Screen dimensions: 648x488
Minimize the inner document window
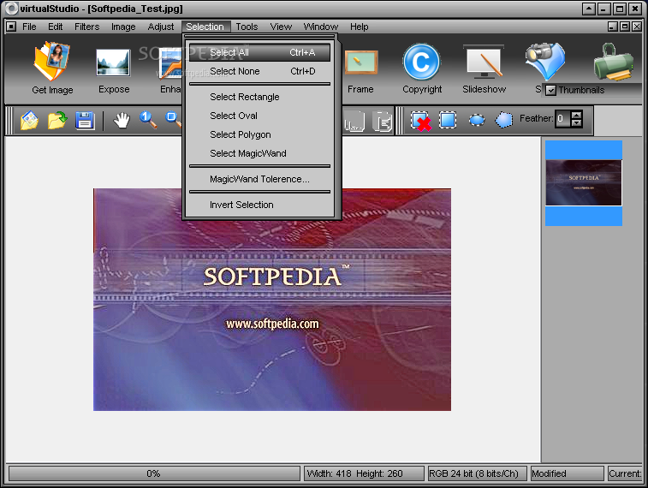tap(613, 27)
